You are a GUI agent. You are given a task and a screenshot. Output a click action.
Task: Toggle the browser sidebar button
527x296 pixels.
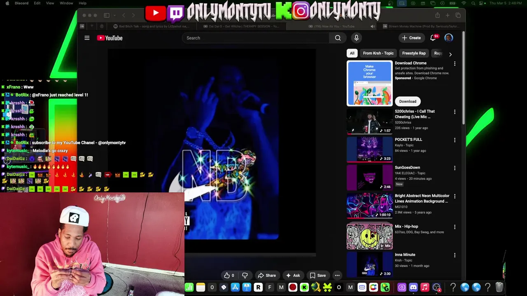[x=107, y=15]
